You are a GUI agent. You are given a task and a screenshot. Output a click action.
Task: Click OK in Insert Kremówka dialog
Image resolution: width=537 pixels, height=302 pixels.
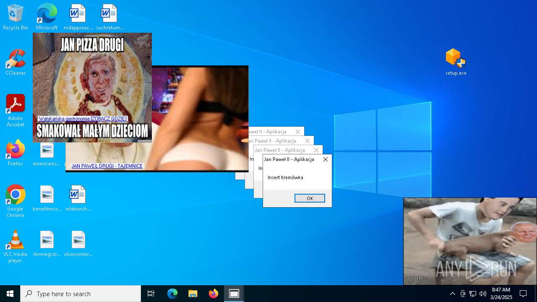310,198
